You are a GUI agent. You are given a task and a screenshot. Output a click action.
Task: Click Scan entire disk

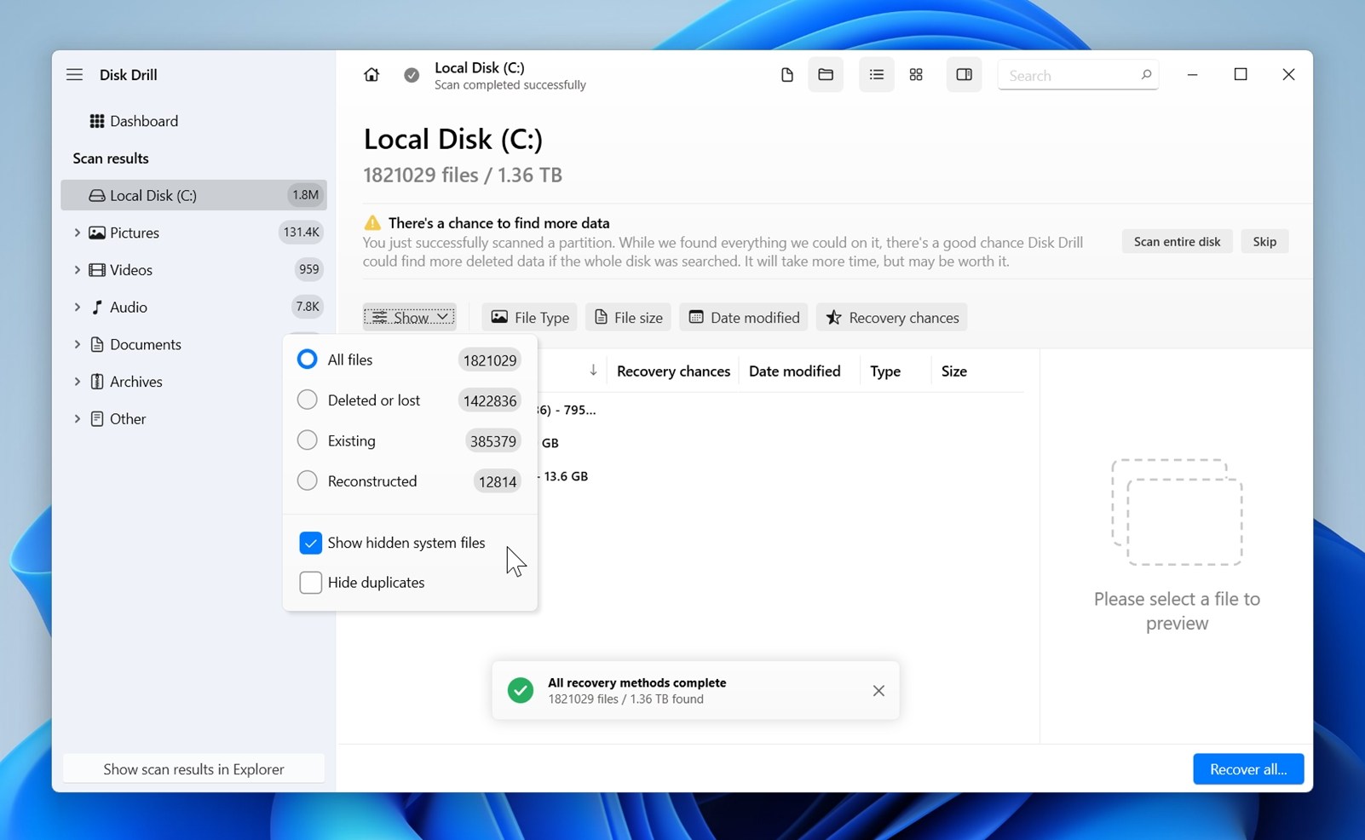pyautogui.click(x=1176, y=241)
